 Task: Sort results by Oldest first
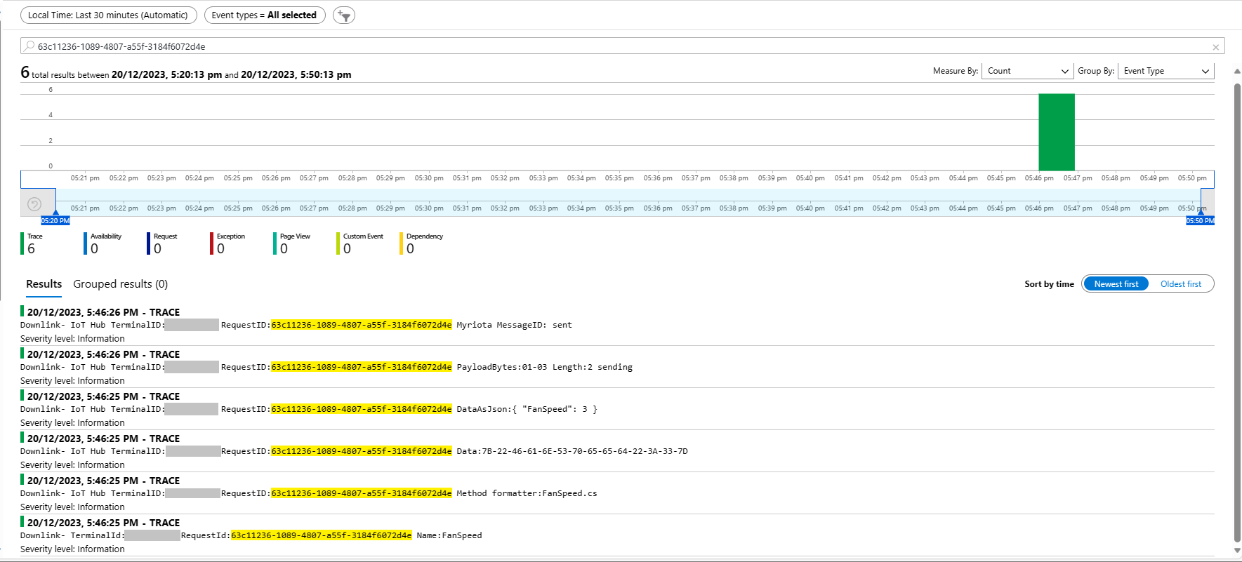tap(1180, 284)
